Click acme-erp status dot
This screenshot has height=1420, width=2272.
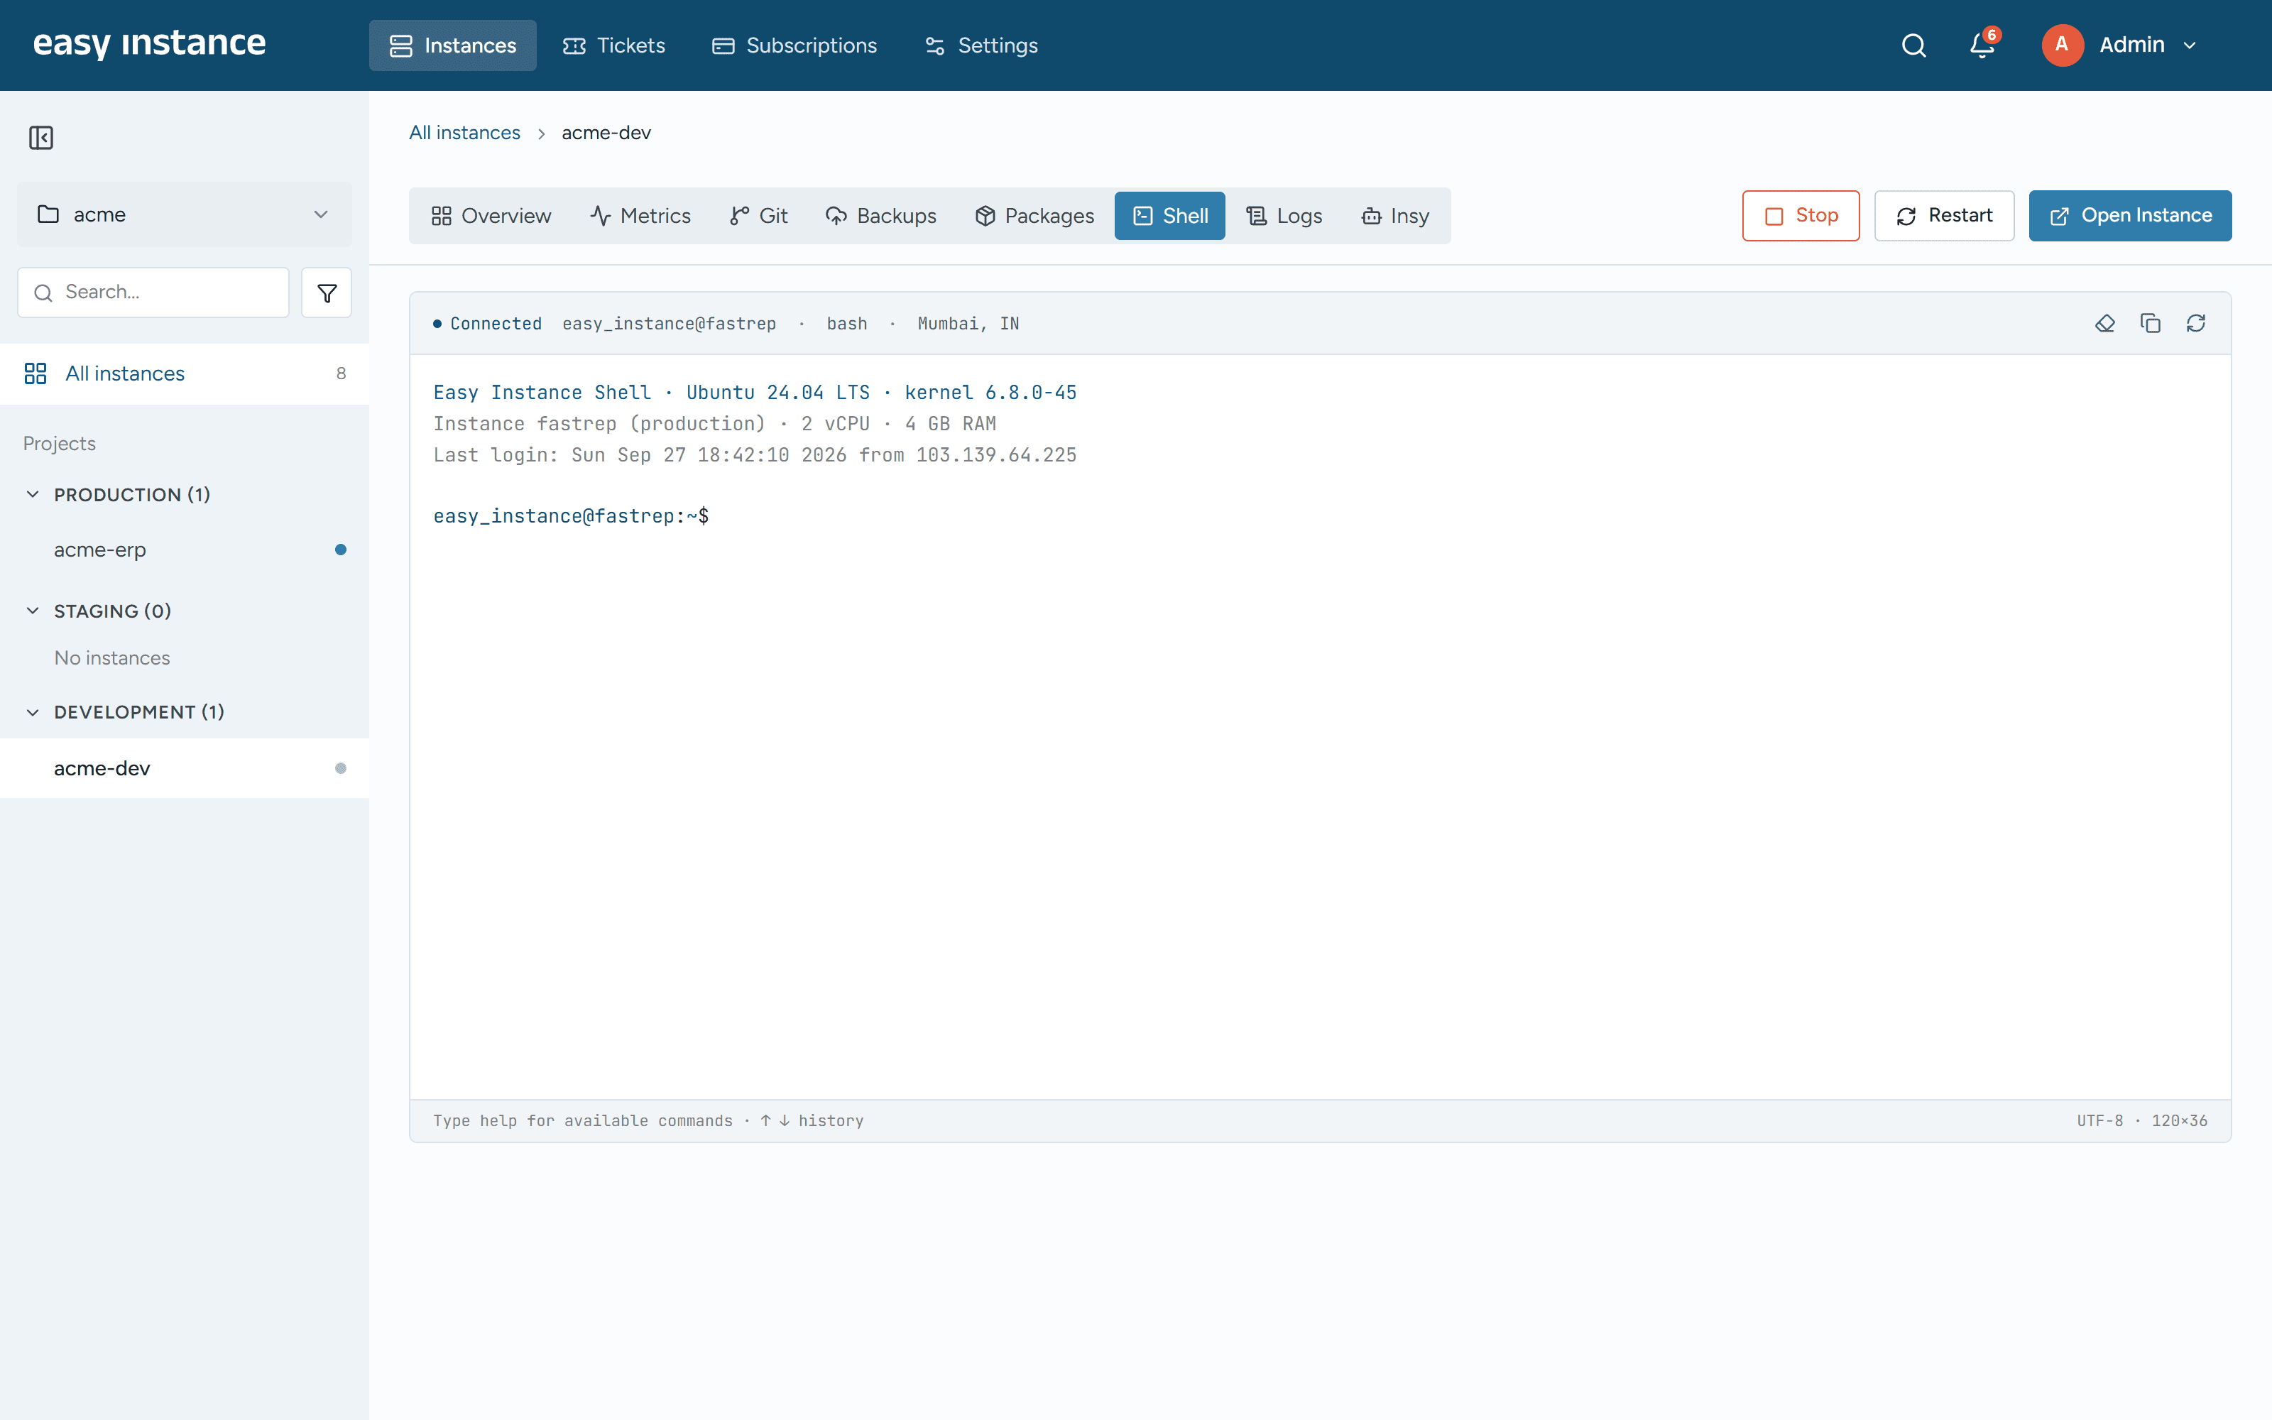point(341,550)
